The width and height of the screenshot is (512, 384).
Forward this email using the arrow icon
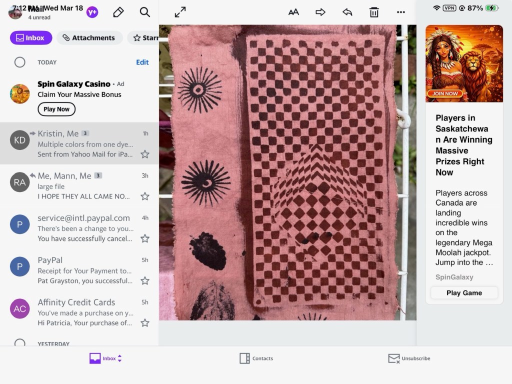320,12
